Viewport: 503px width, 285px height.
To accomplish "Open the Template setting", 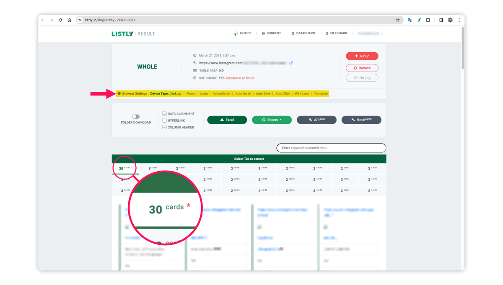I will coord(321,93).
